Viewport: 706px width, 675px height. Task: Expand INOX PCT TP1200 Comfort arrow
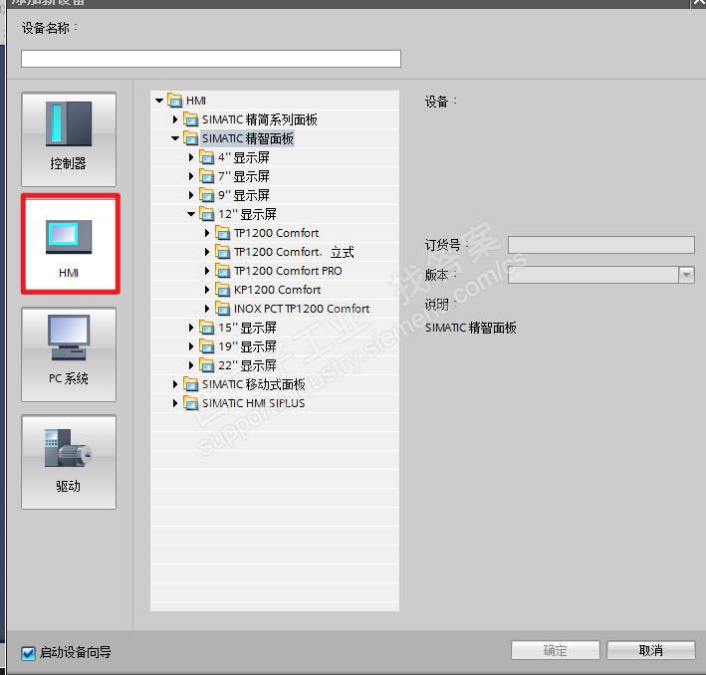tap(207, 309)
